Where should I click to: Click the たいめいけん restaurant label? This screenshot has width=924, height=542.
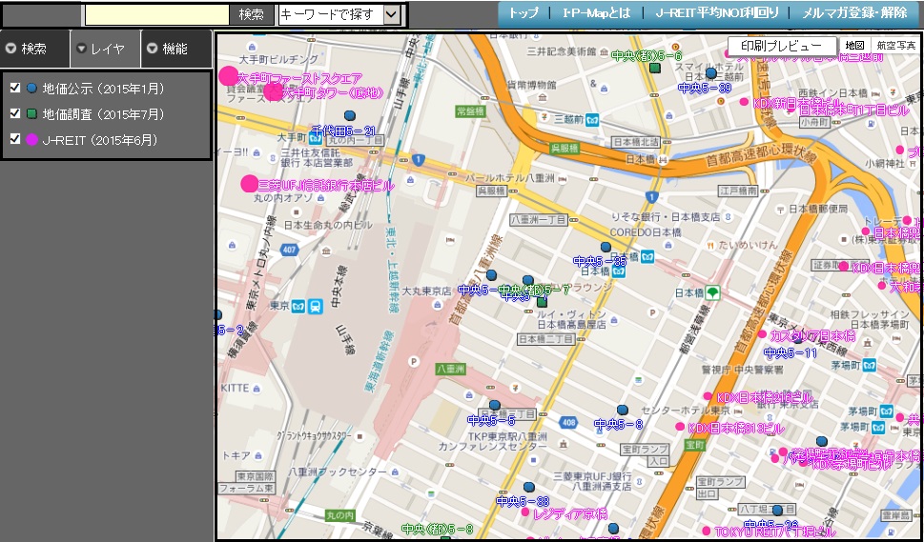(x=748, y=245)
